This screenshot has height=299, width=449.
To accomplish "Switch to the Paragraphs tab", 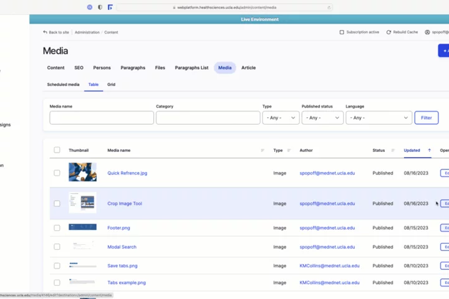I will (x=133, y=67).
